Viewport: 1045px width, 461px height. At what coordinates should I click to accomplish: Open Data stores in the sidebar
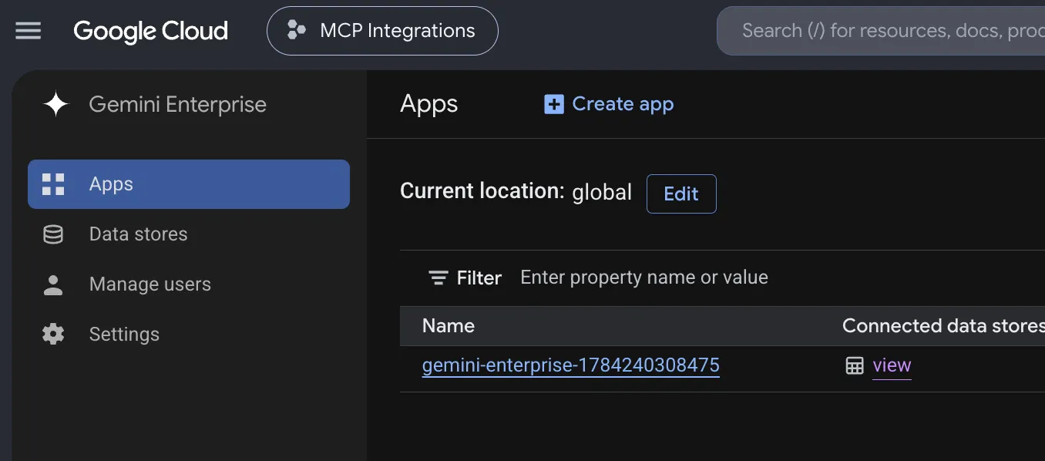pyautogui.click(x=189, y=234)
